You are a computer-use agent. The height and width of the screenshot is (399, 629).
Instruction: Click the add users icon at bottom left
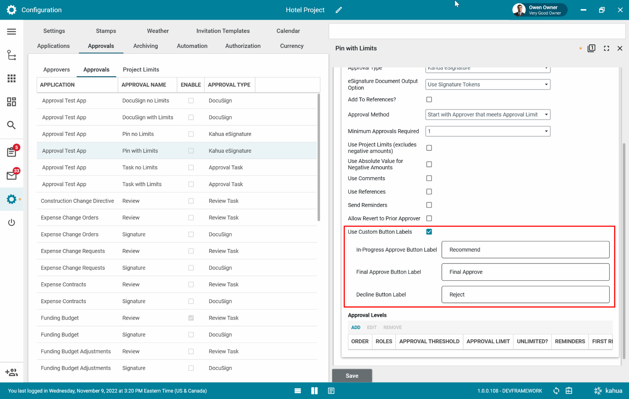[11, 372]
